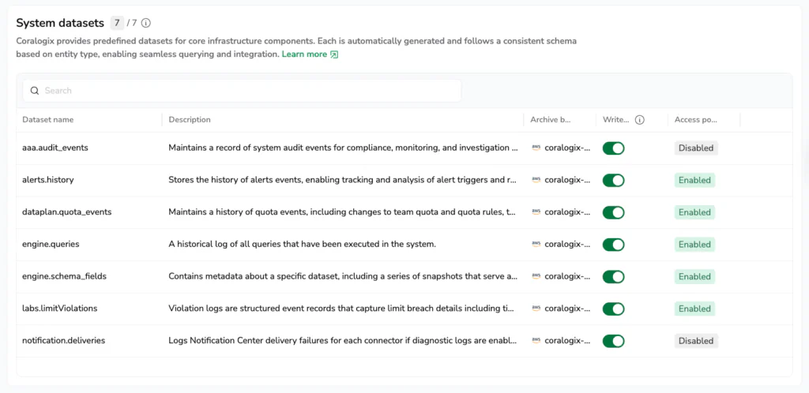Image resolution: width=809 pixels, height=393 pixels.
Task: Click the AWS icon in aaa.audit_events row
Action: 536,148
